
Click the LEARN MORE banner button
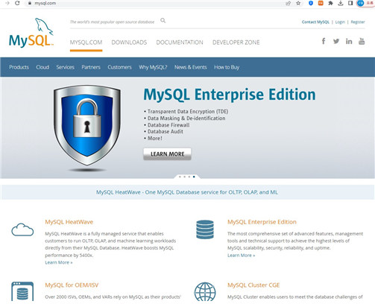[167, 154]
